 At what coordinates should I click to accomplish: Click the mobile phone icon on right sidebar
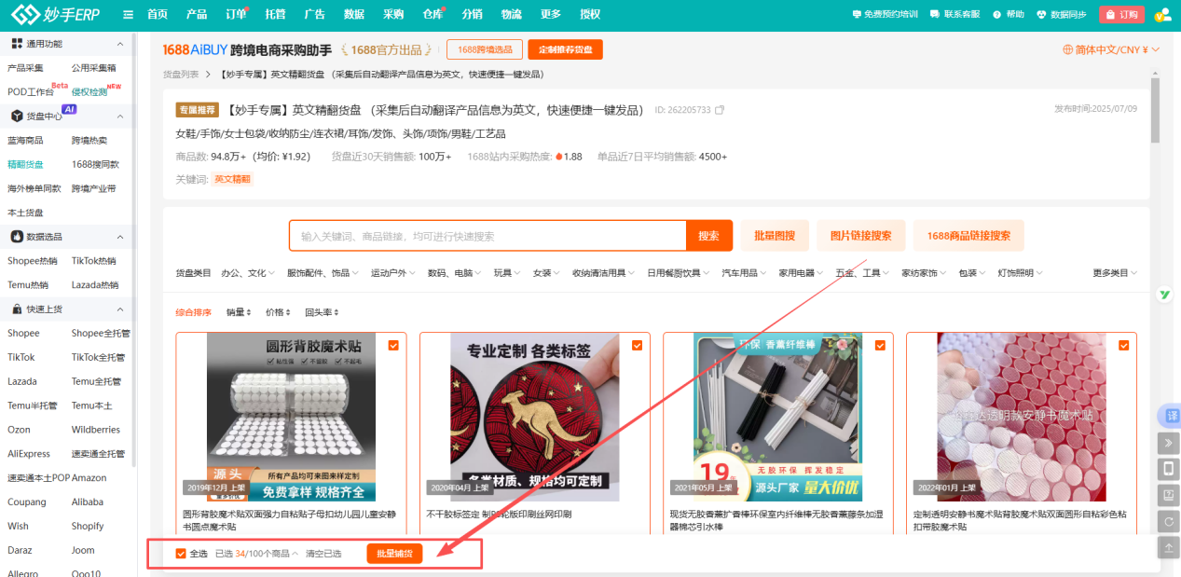[1168, 469]
